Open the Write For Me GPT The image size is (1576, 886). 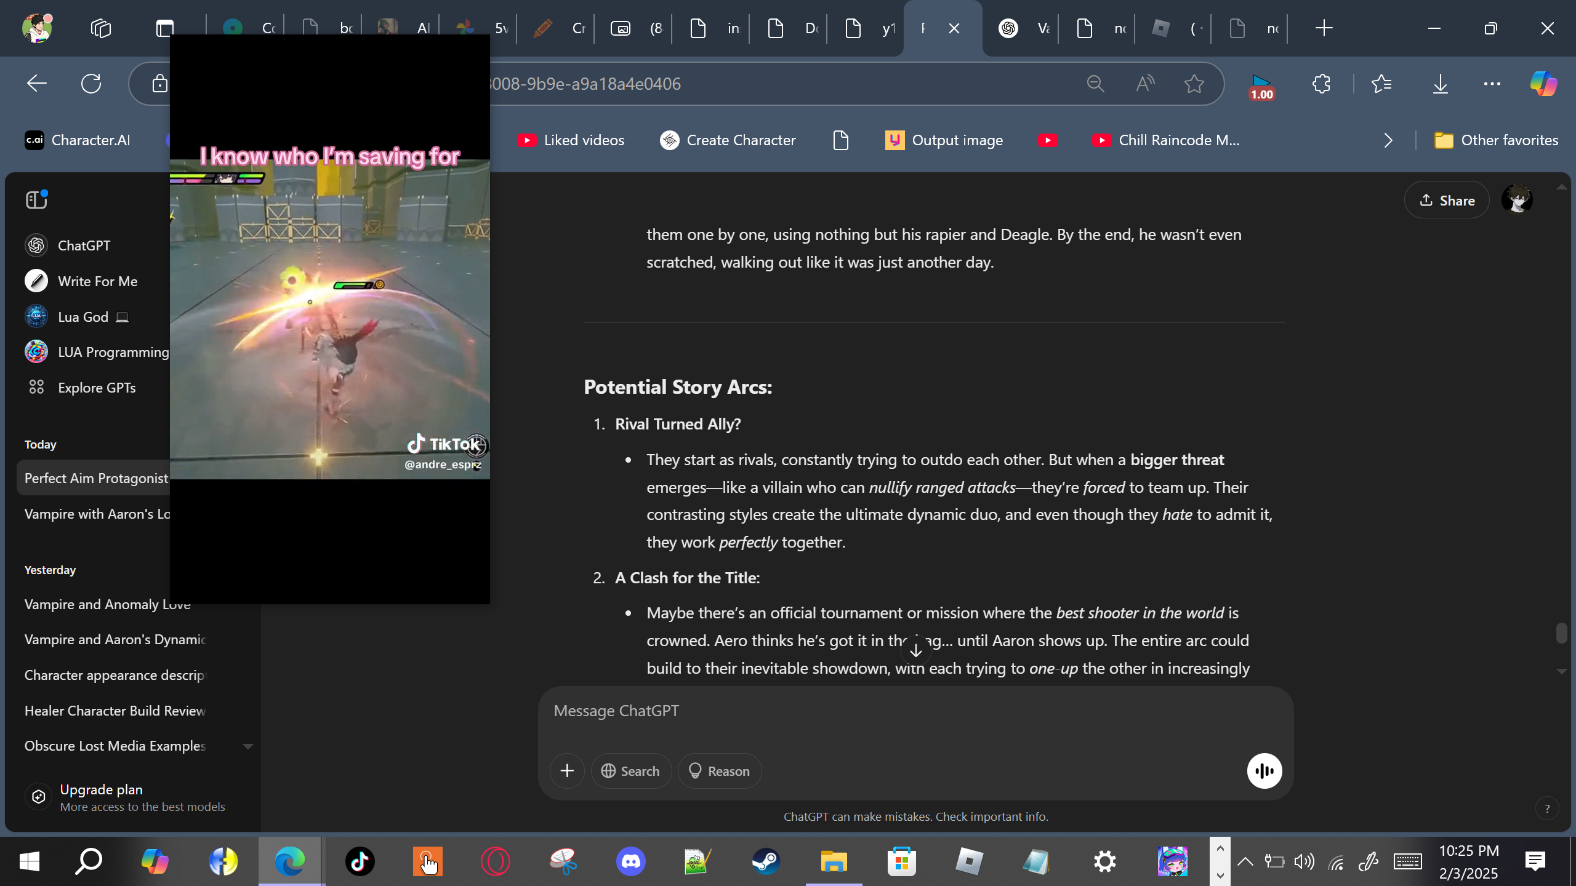(81, 281)
